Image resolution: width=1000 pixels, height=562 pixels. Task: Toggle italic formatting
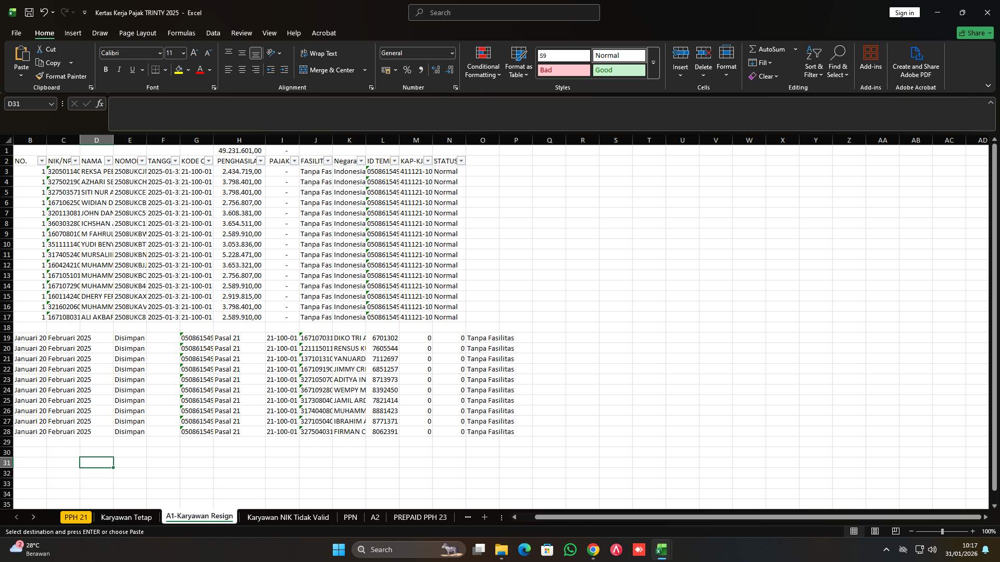(x=119, y=69)
